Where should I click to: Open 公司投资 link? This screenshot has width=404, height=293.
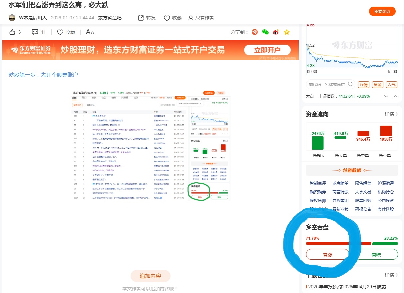click(386, 201)
